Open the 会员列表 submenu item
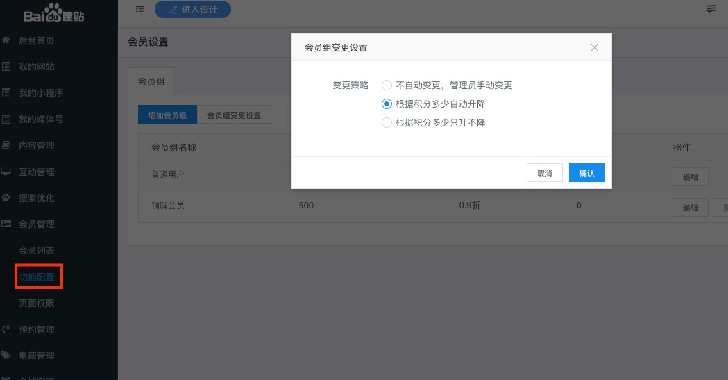 click(37, 251)
